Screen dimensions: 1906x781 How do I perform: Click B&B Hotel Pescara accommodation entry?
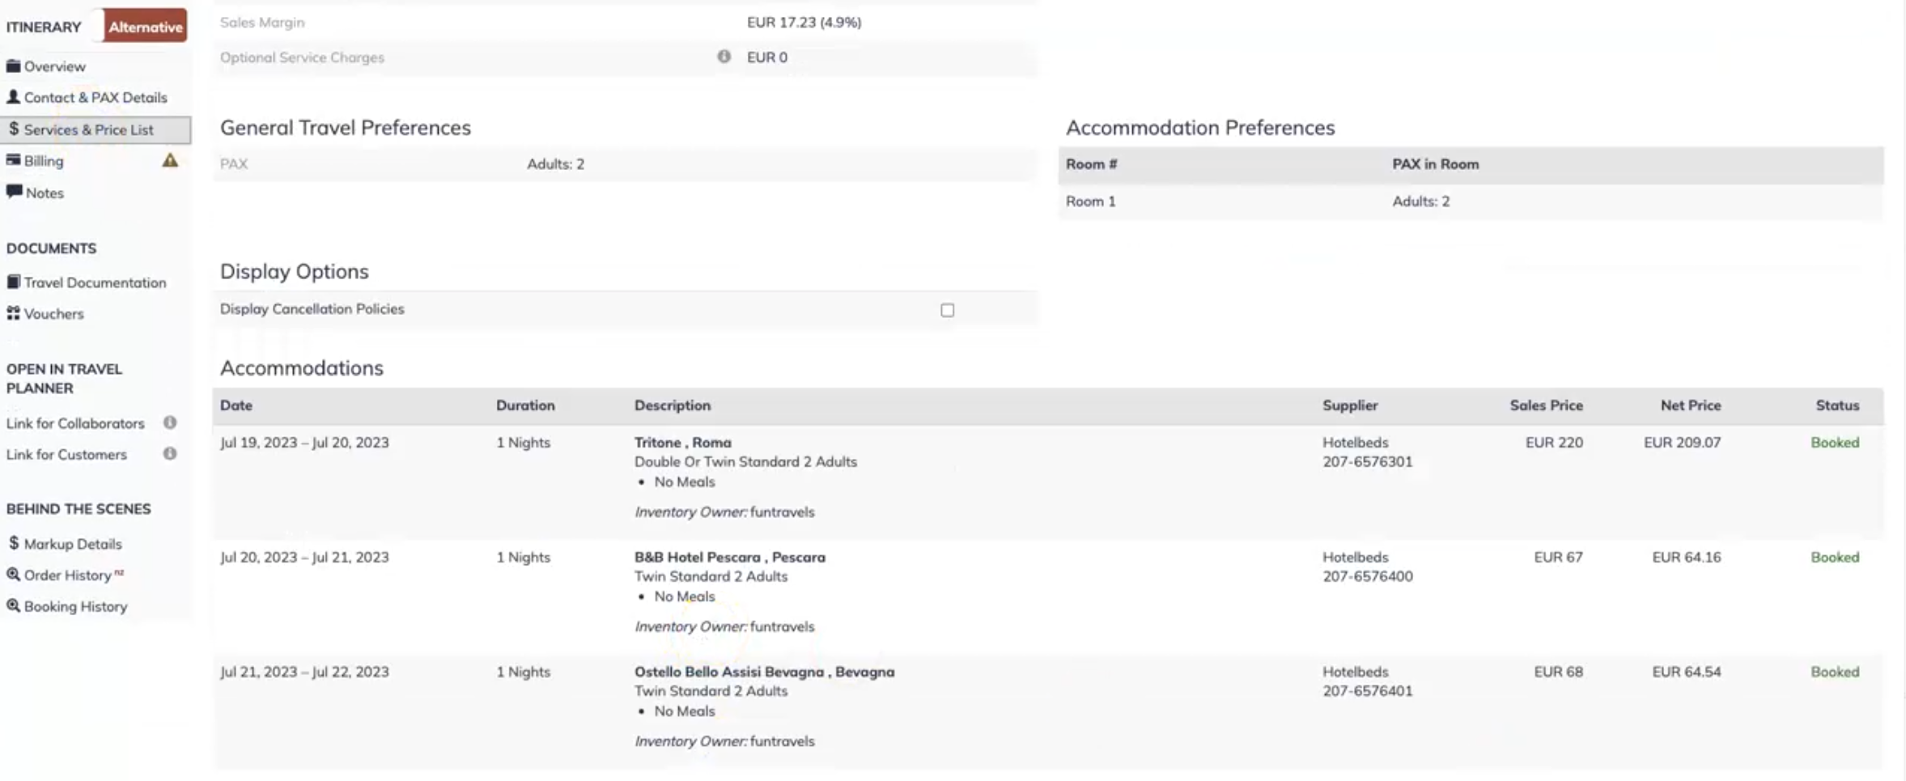point(729,558)
